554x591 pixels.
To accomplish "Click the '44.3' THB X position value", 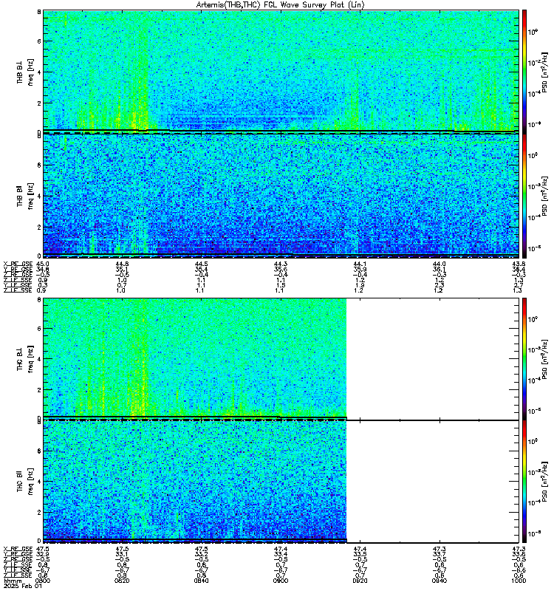I will click(x=281, y=264).
